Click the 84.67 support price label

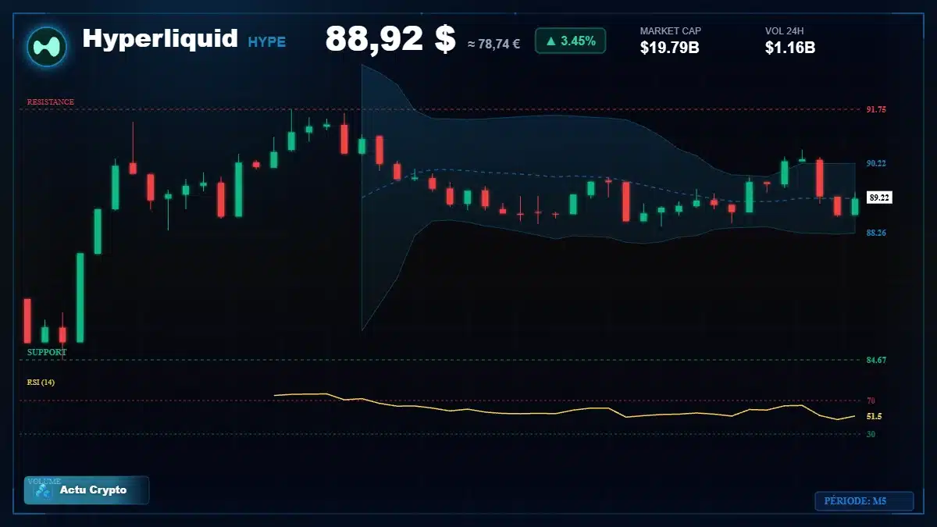[x=876, y=361]
